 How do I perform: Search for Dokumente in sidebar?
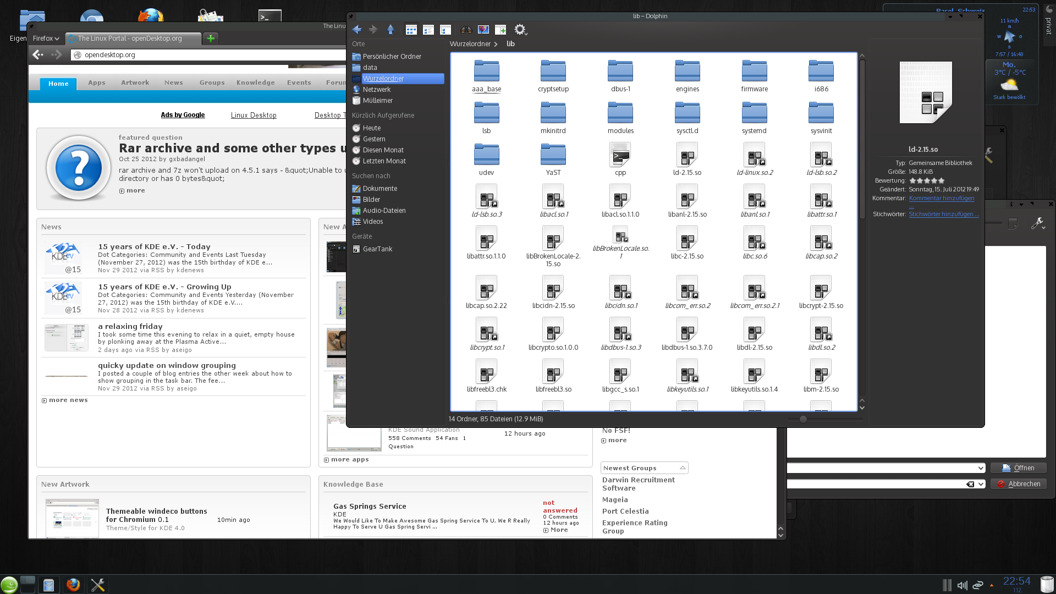(x=380, y=189)
